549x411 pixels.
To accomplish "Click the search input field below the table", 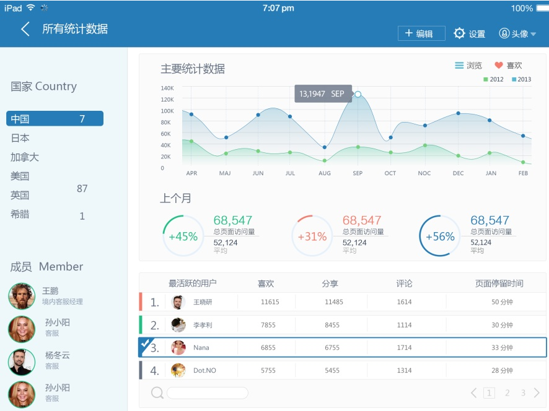I will click(208, 392).
